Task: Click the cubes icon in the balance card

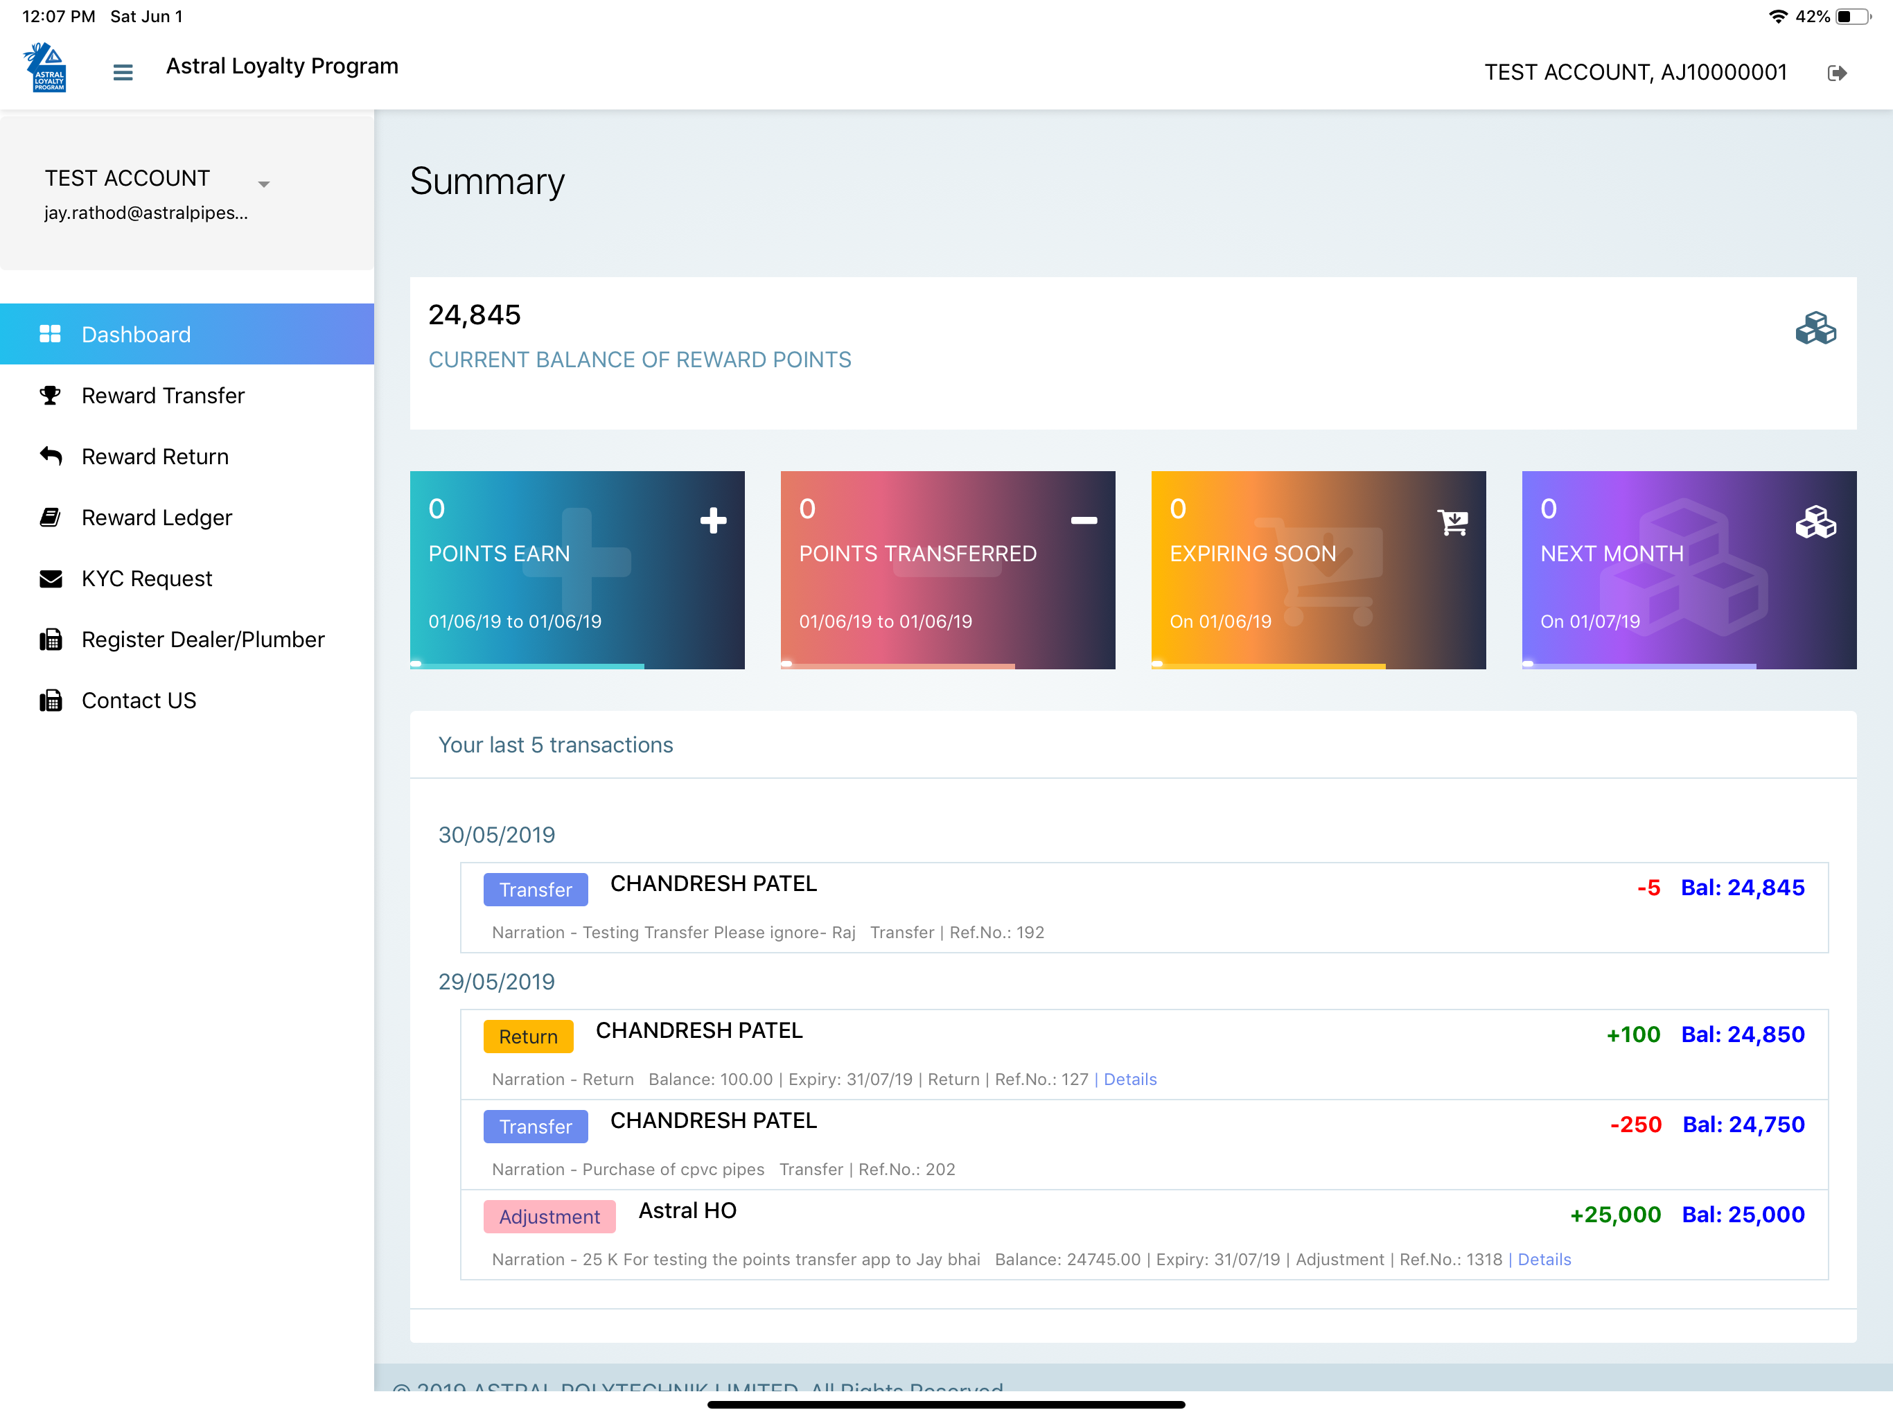Action: (x=1815, y=328)
